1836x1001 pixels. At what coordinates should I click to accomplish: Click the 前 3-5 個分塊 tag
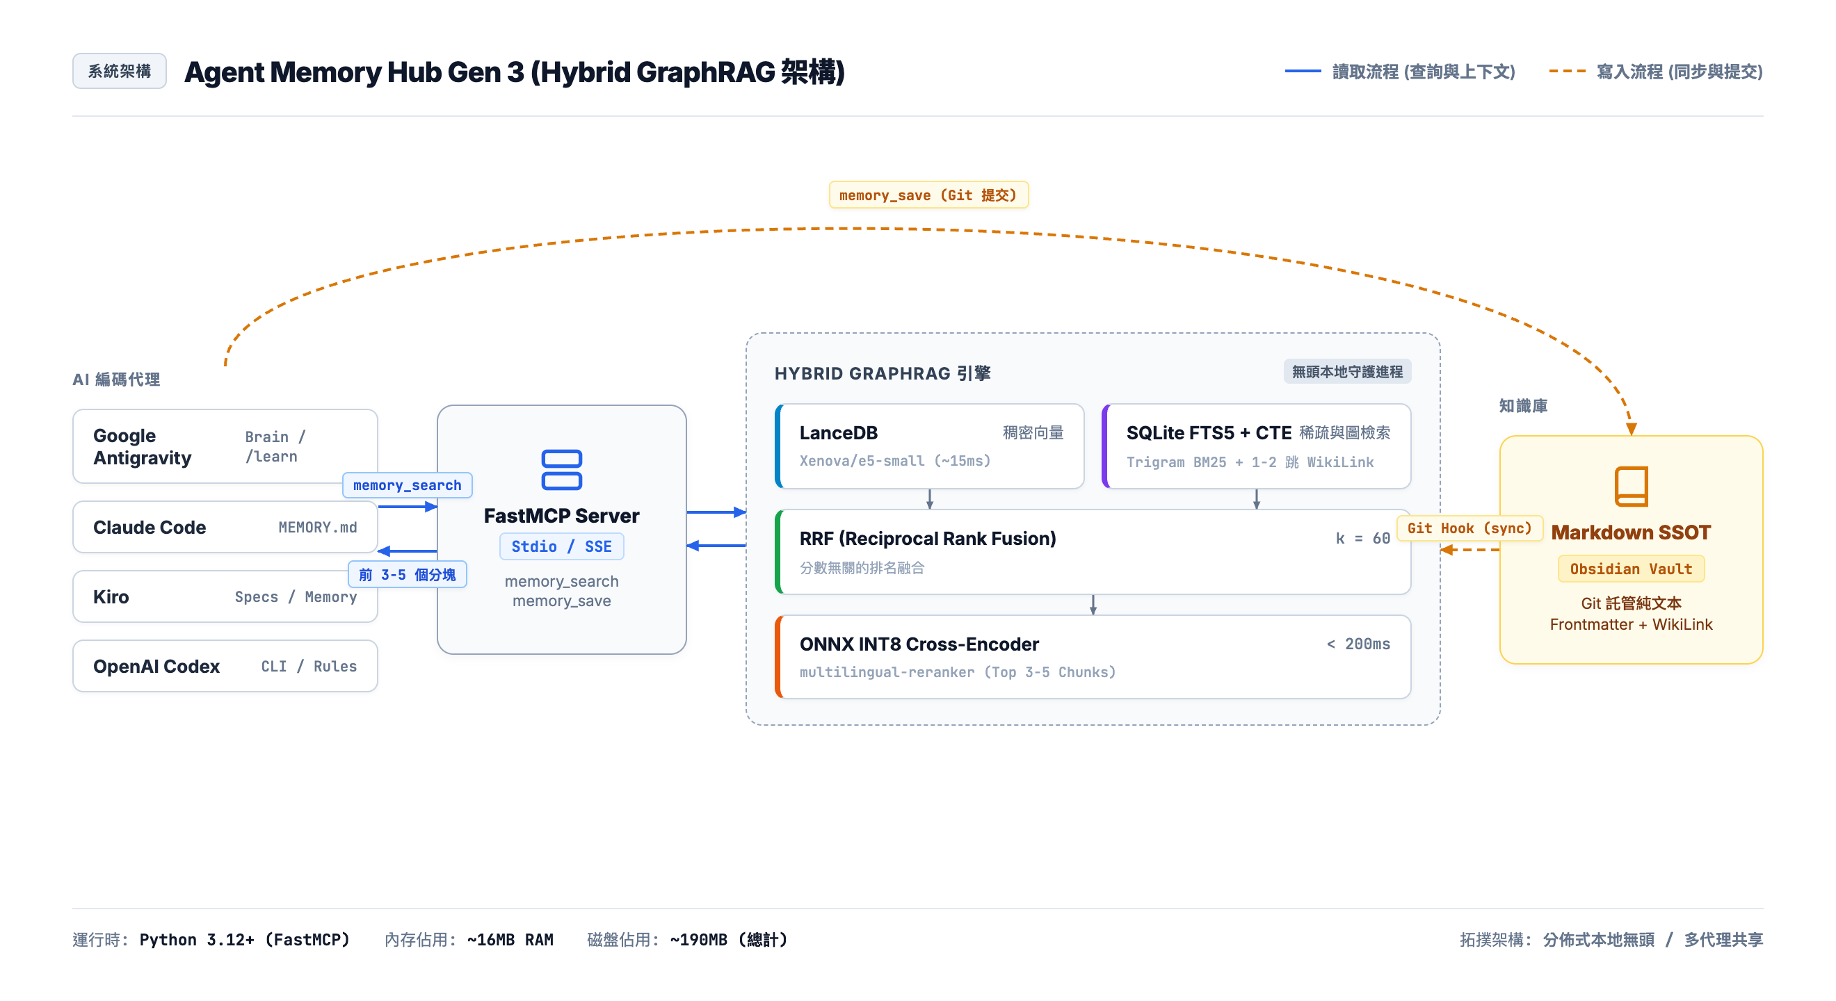click(407, 574)
